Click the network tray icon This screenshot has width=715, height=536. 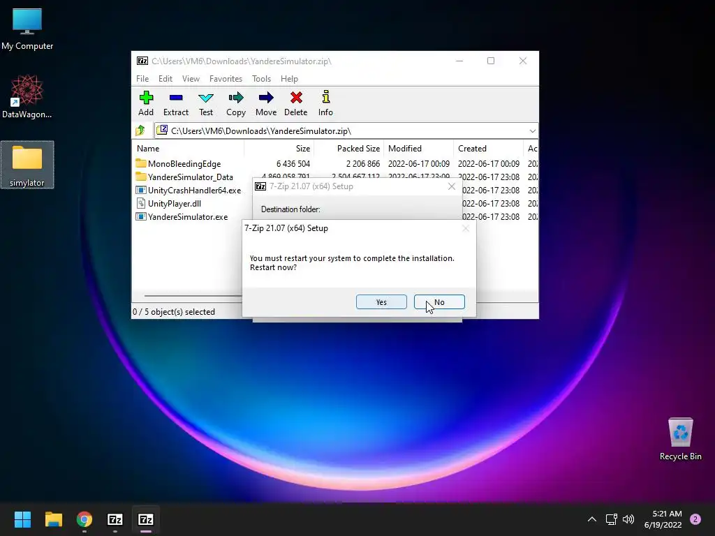coord(611,519)
